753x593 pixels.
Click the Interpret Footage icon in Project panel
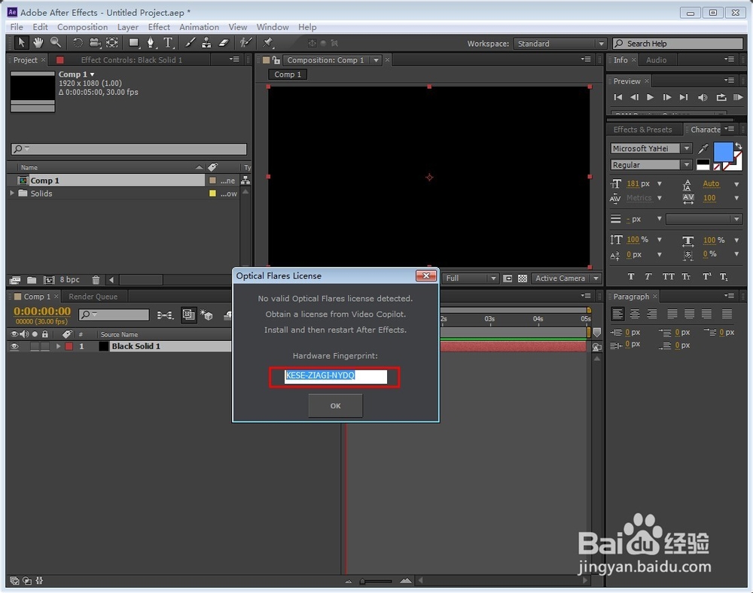(15, 280)
